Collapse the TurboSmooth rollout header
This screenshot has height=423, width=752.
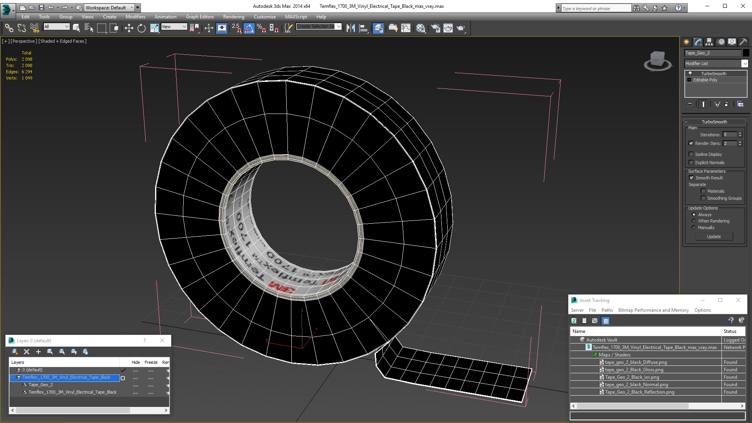coord(714,122)
